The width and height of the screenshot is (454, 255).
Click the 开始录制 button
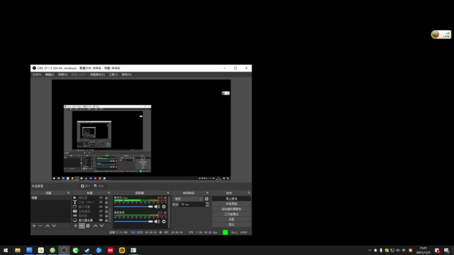point(232,204)
